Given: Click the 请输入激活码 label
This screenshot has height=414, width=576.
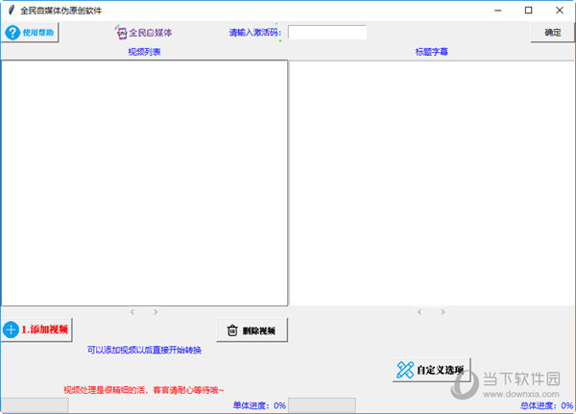Looking at the screenshot, I should coord(255,33).
